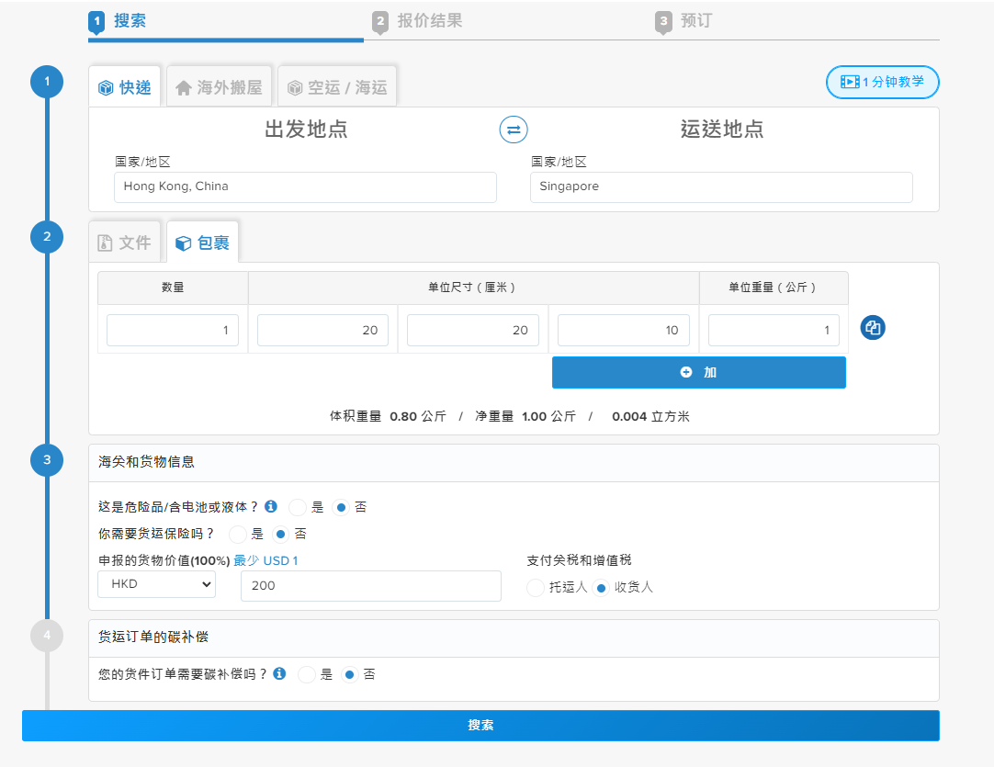Click the 数量 column header
The height and width of the screenshot is (767, 994).
click(173, 288)
